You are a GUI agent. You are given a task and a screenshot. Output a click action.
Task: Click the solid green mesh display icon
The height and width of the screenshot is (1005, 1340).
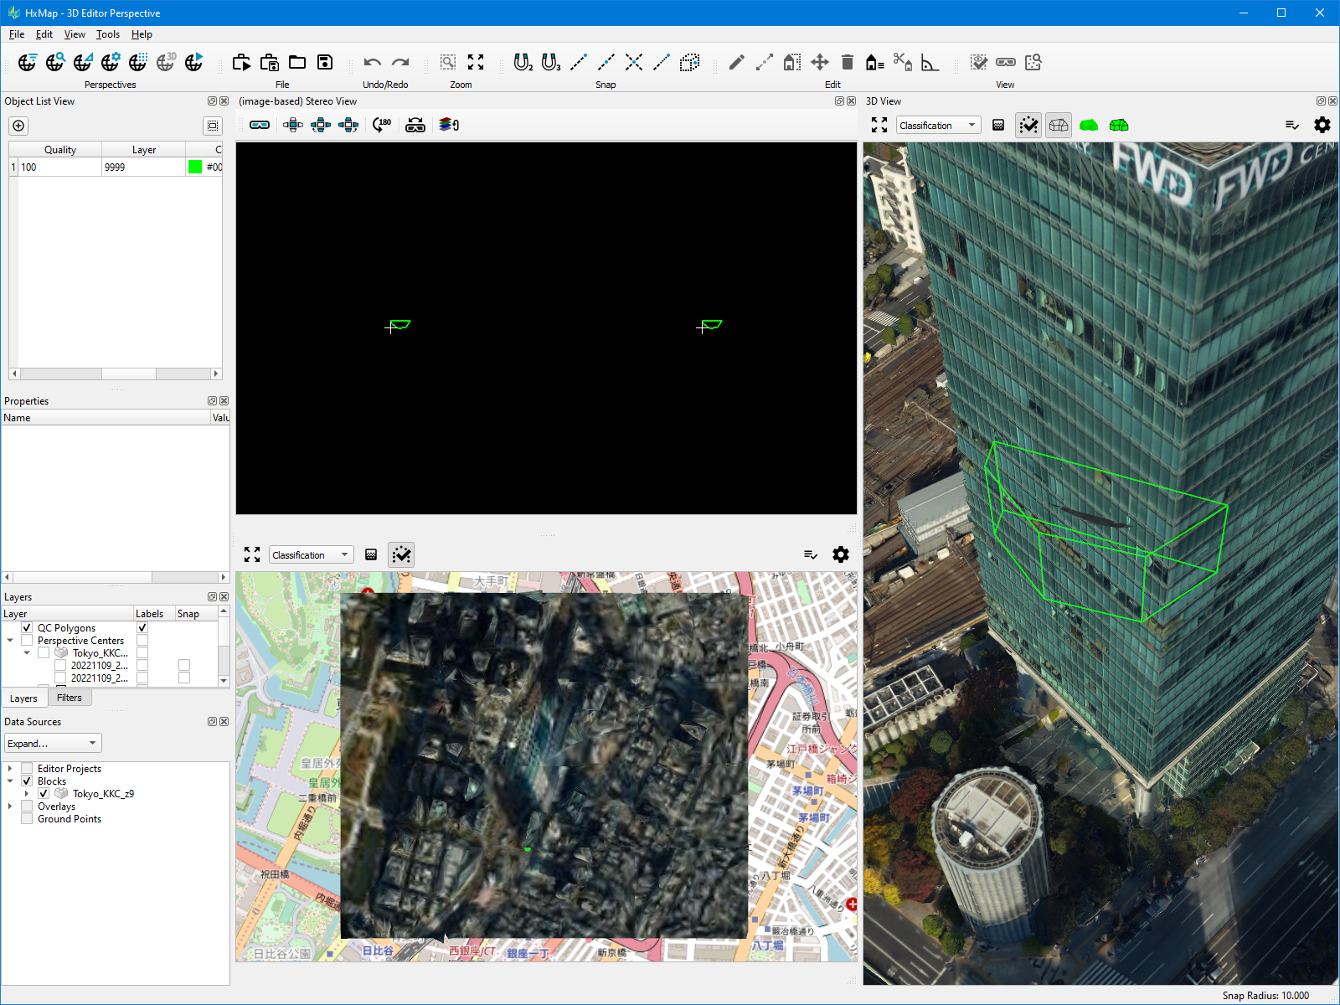pos(1089,125)
